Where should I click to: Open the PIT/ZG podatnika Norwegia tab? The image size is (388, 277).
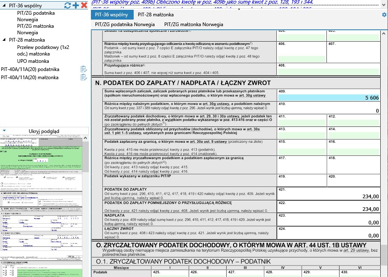(x=125, y=24)
